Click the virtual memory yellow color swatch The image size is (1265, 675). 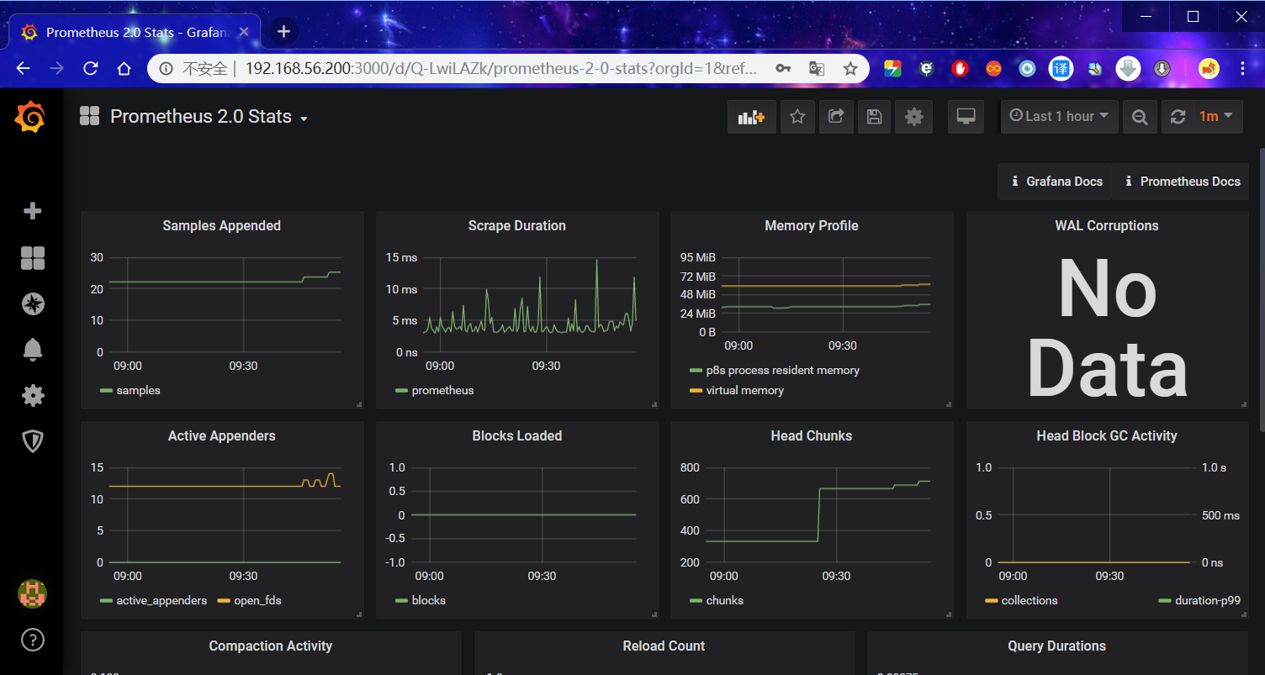(x=696, y=390)
